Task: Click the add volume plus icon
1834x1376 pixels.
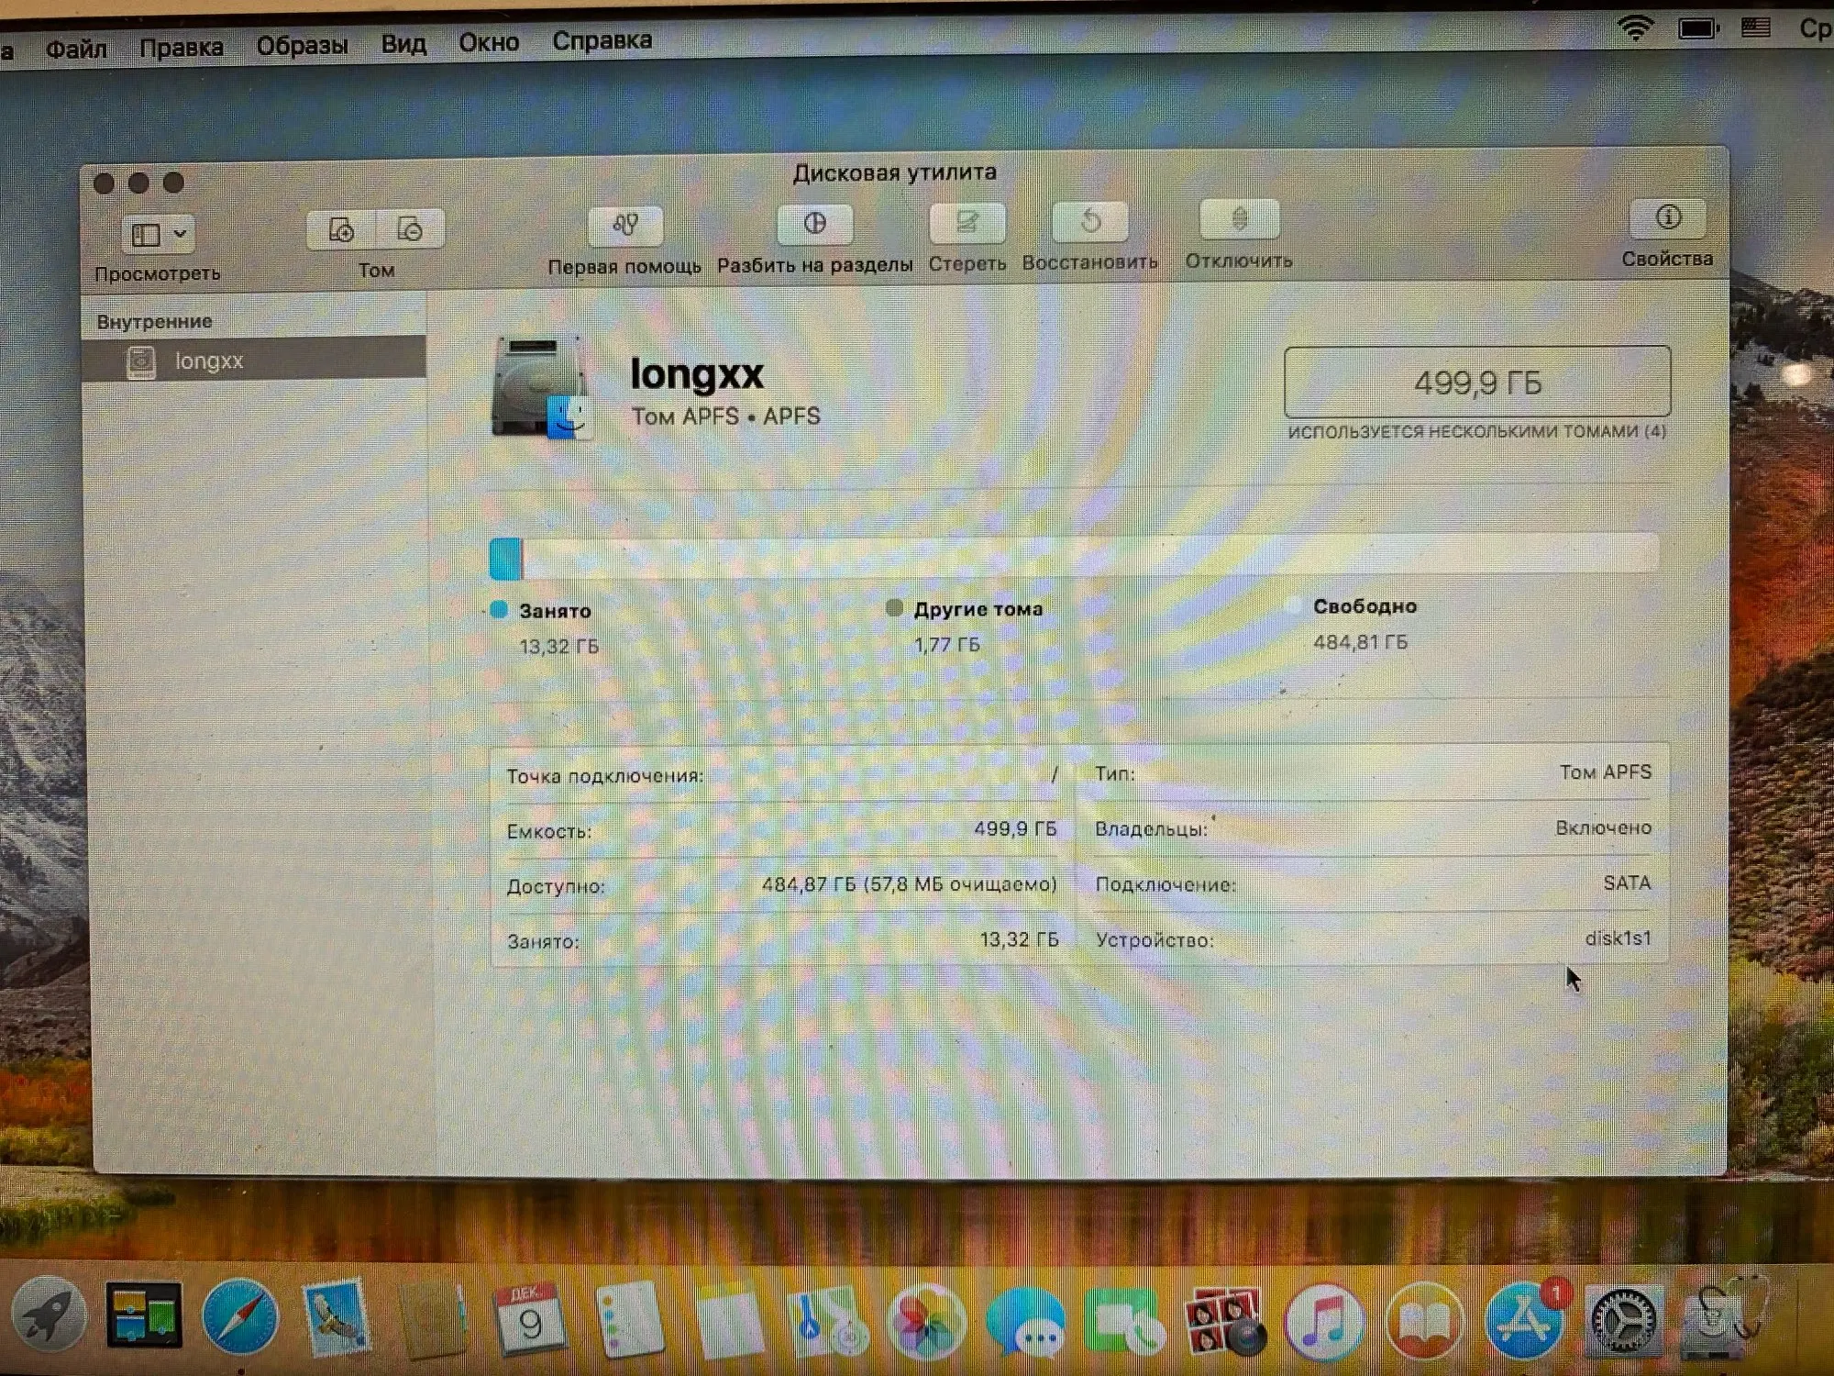Action: click(342, 229)
